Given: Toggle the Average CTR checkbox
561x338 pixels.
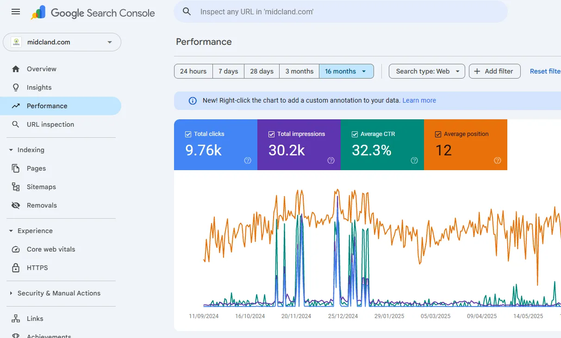Looking at the screenshot, I should click(x=355, y=134).
